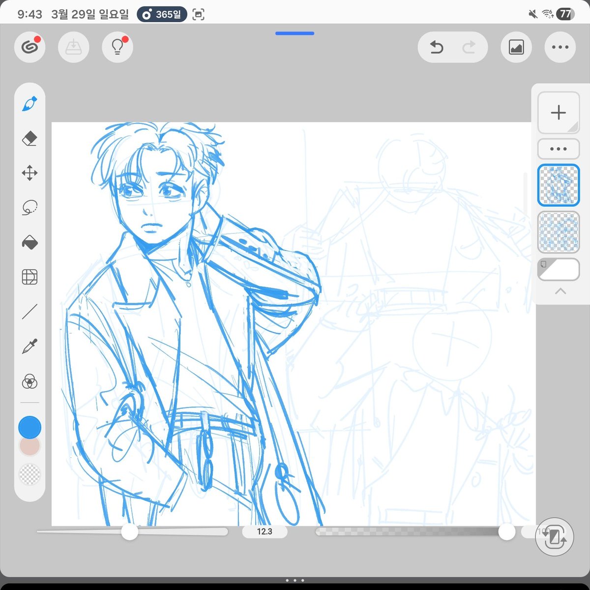
Task: Open the layer options three-dot menu
Action: coord(559,149)
